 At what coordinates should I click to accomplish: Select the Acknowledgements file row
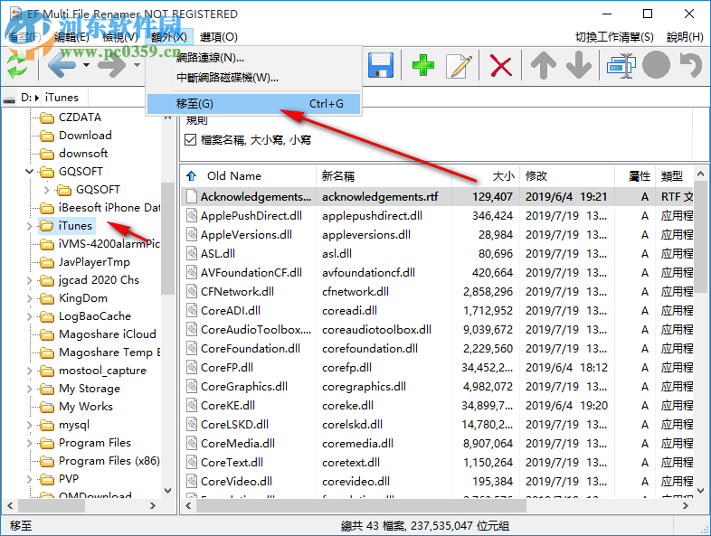tap(437, 197)
